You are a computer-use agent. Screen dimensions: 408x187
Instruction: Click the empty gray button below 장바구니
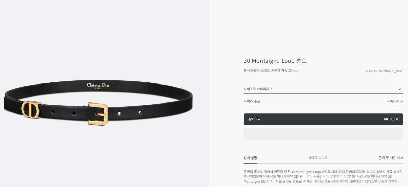click(323, 134)
